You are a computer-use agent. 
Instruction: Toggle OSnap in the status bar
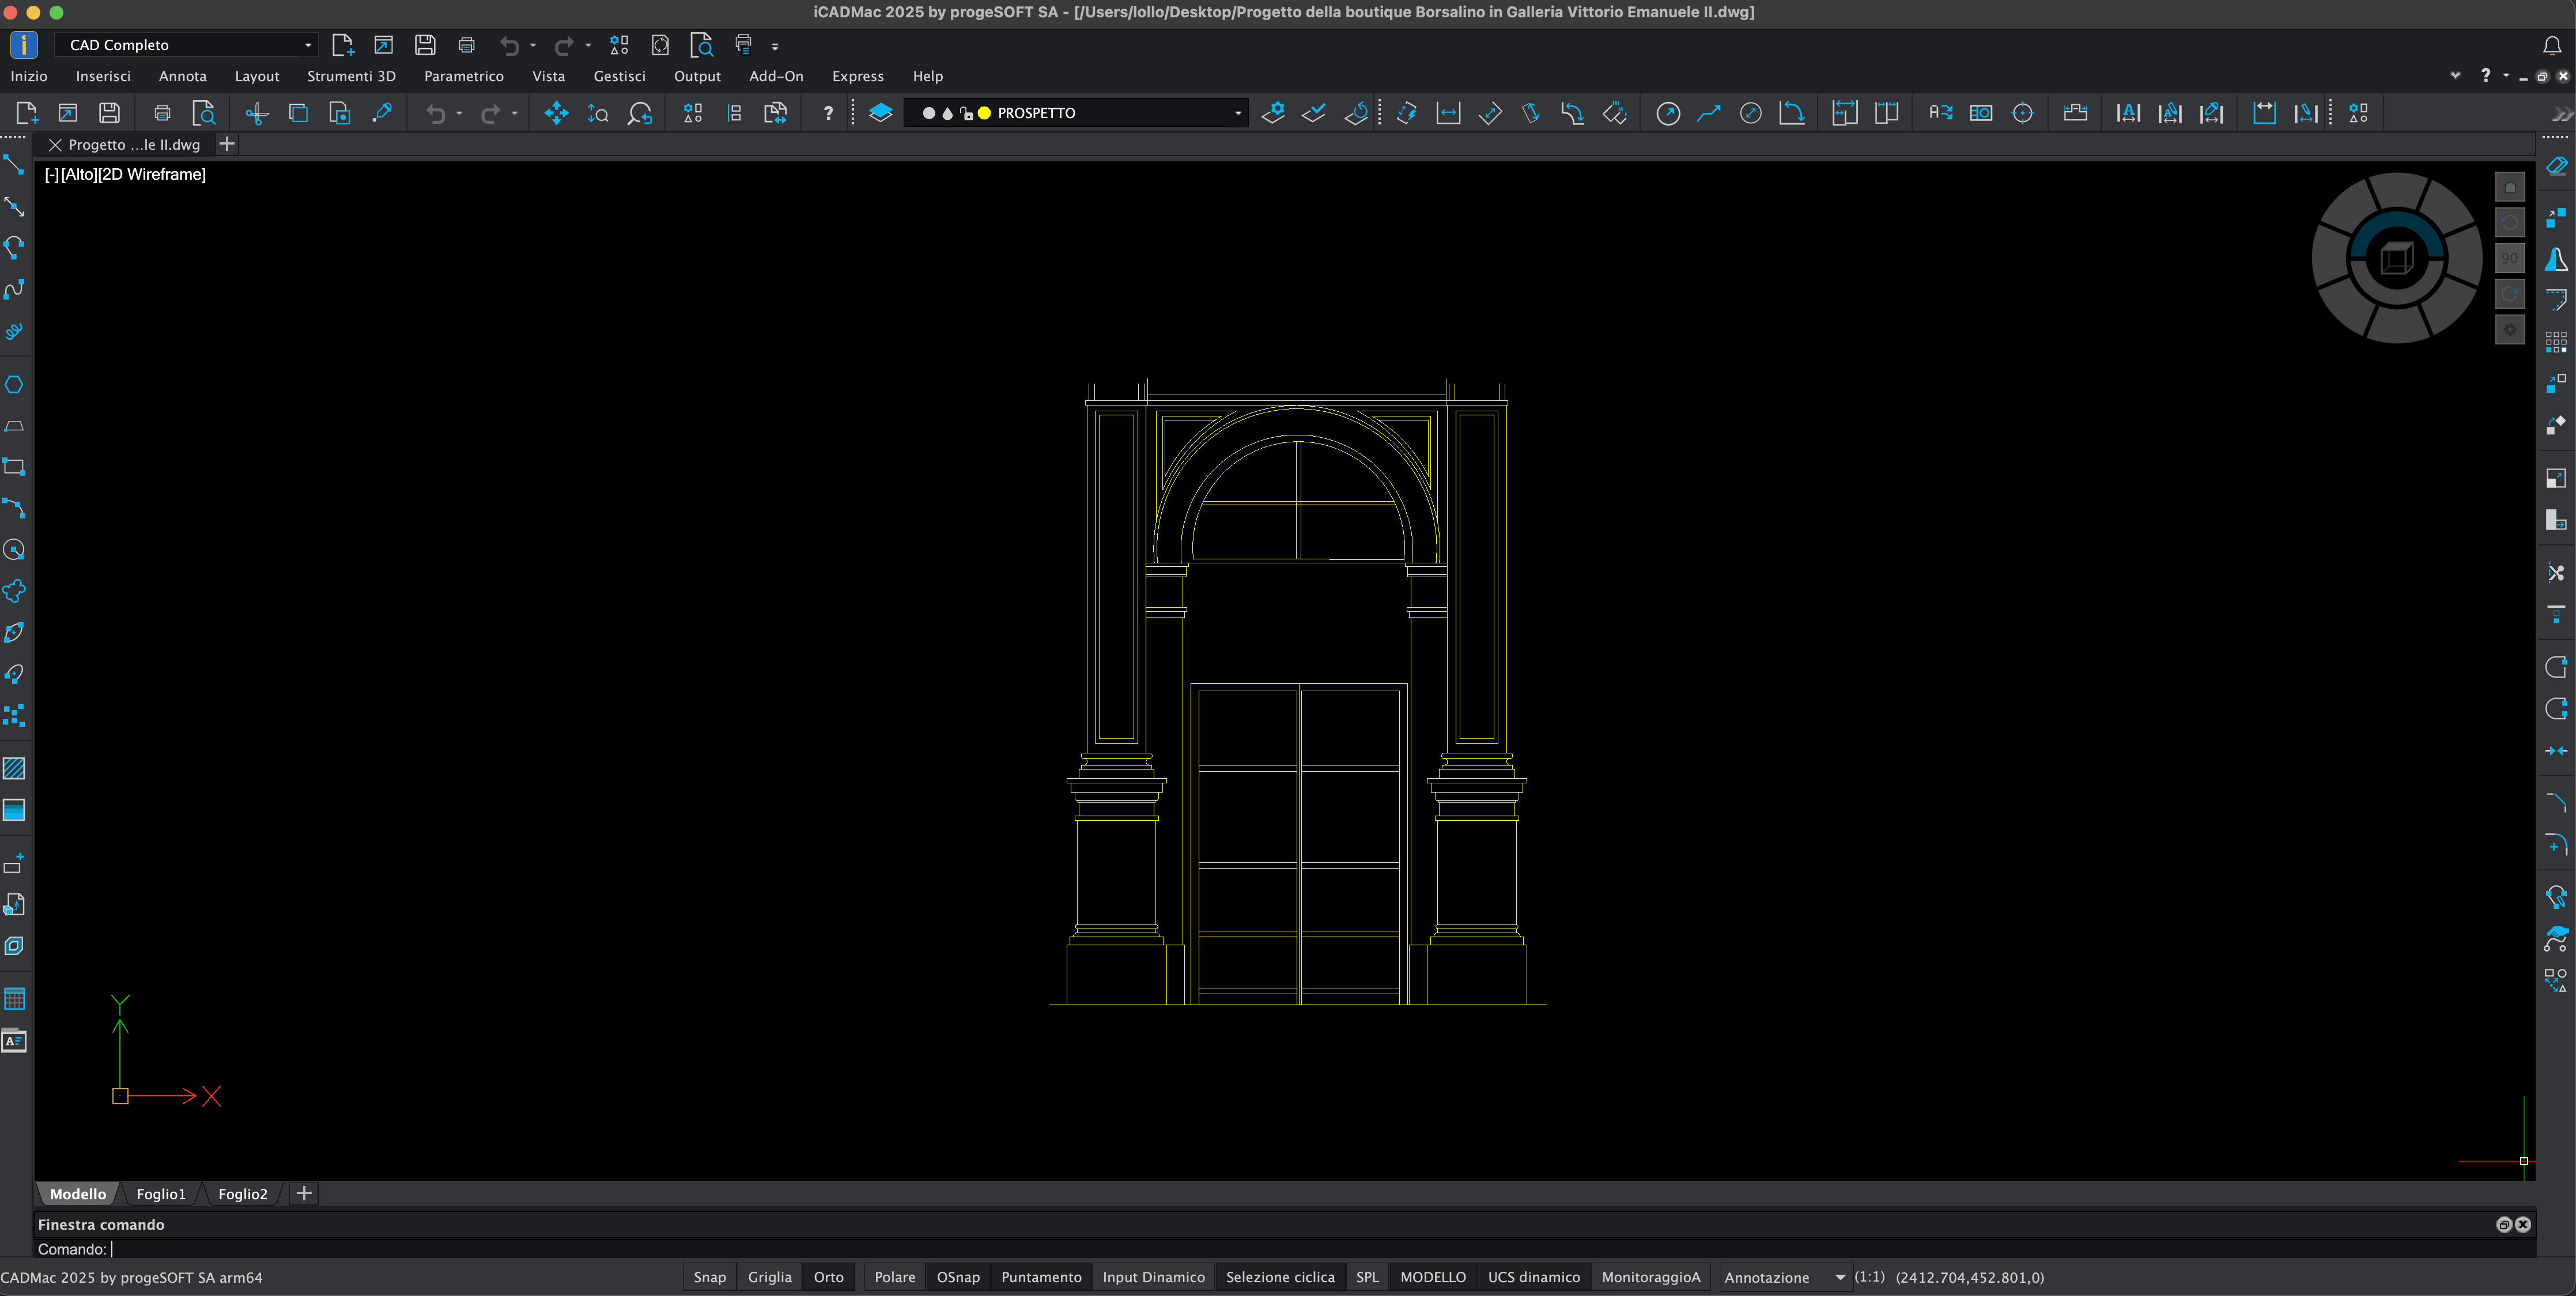pyautogui.click(x=958, y=1277)
